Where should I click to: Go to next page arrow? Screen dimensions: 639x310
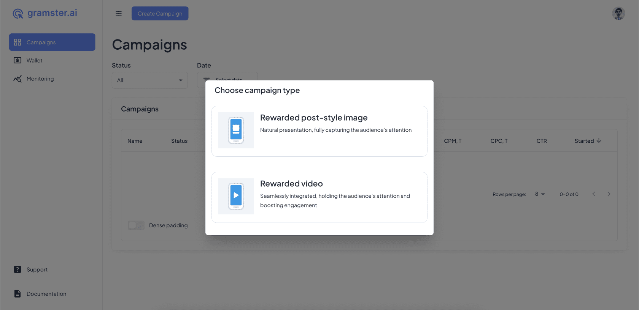[x=609, y=194]
